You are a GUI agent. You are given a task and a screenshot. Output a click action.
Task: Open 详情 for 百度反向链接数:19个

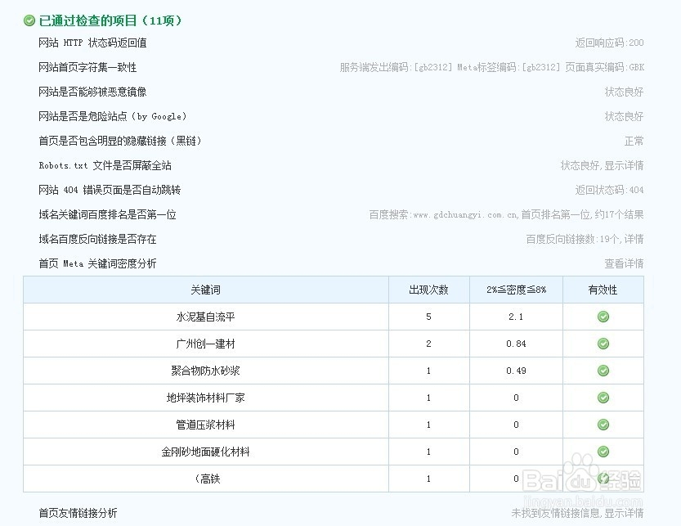tap(636, 239)
